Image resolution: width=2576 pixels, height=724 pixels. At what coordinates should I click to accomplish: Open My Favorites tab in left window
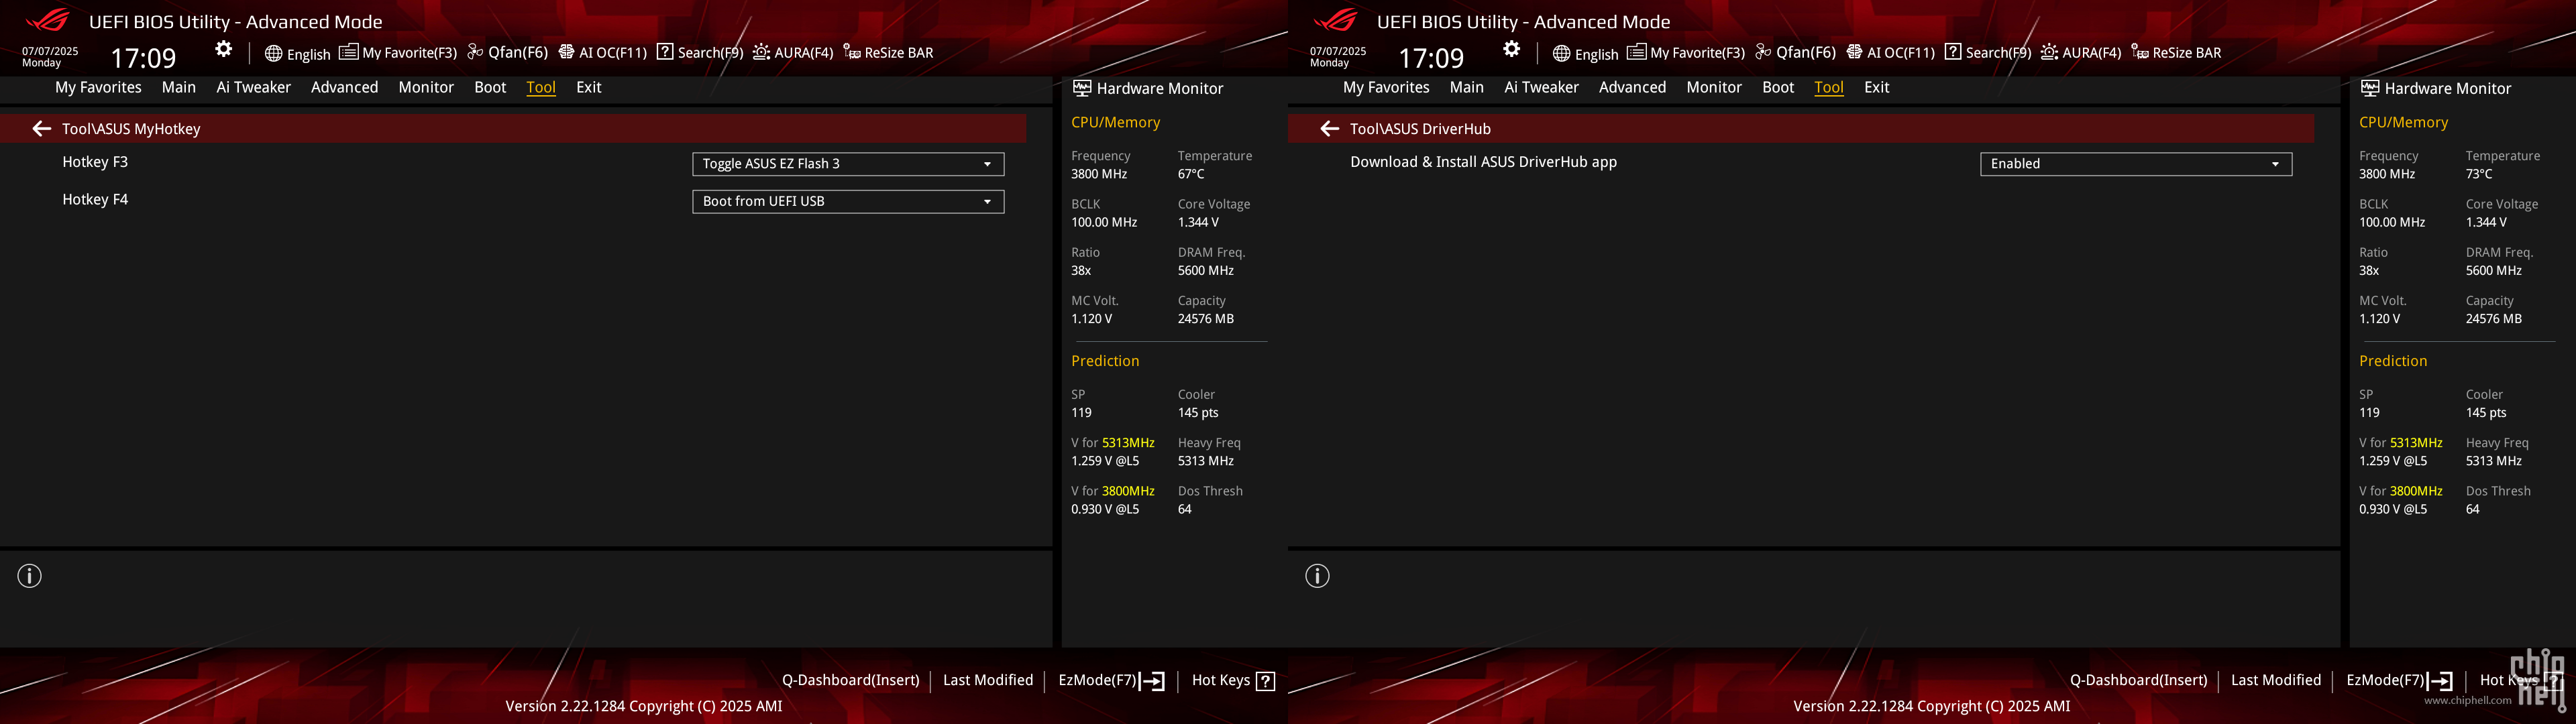point(98,87)
